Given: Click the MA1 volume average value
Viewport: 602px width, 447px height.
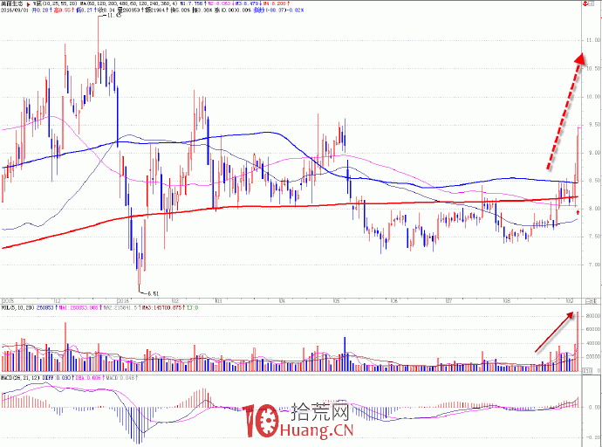Looking at the screenshot, I should tap(78, 307).
